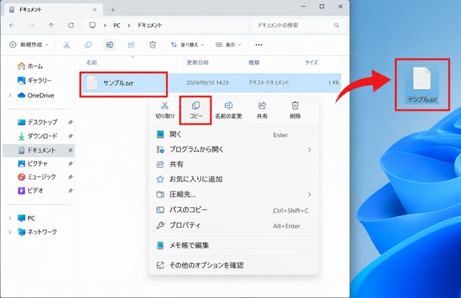The height and width of the screenshot is (298, 461).
Task: Sort by 種類 column header
Action: pyautogui.click(x=254, y=62)
